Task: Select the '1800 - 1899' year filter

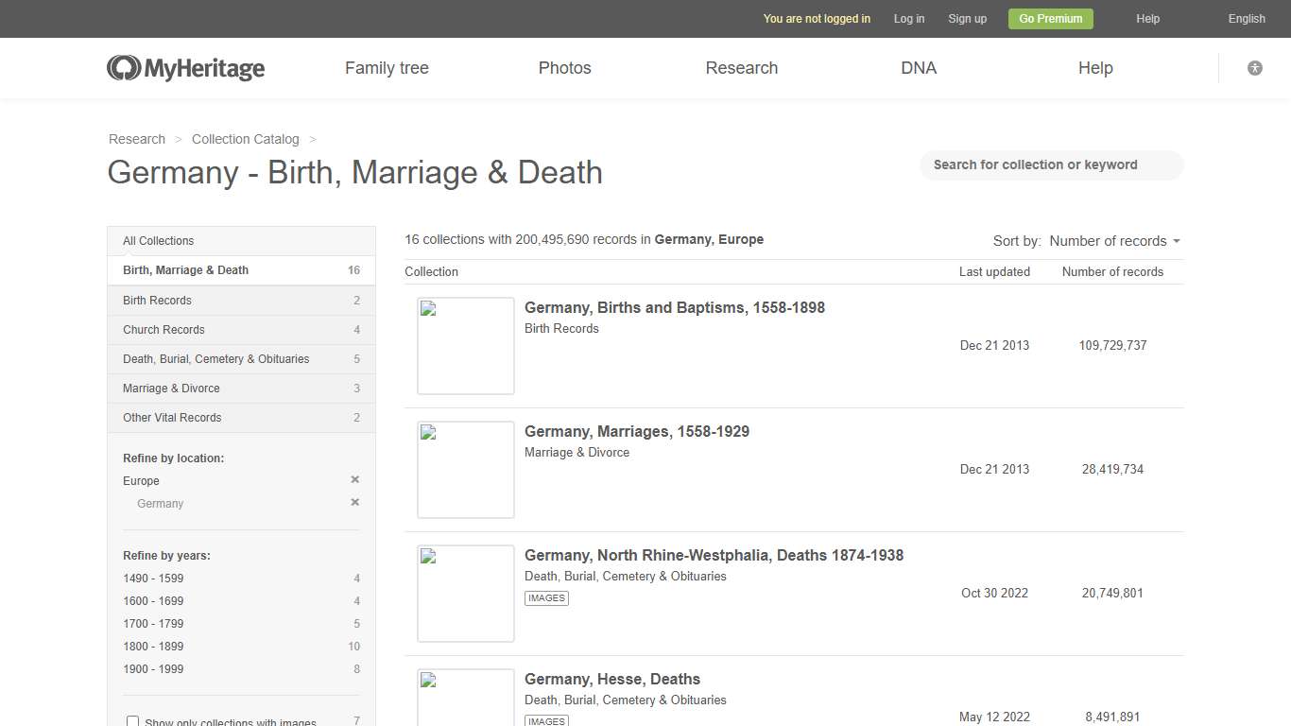Action: [x=152, y=646]
